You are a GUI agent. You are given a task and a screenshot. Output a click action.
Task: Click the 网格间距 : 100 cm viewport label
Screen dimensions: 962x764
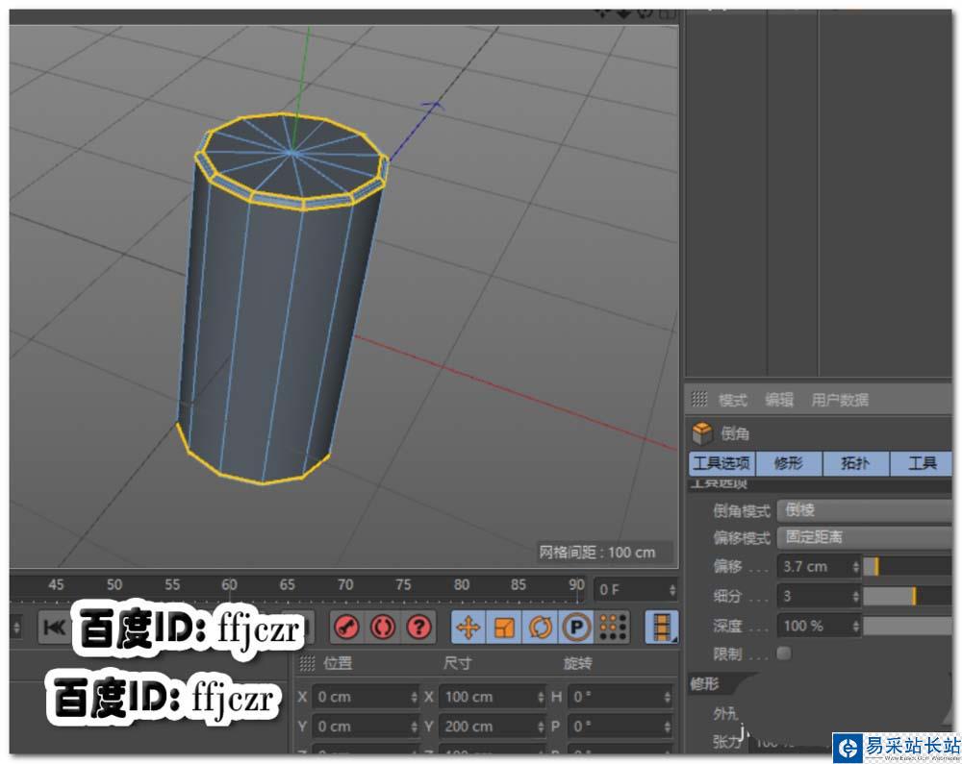pyautogui.click(x=597, y=552)
